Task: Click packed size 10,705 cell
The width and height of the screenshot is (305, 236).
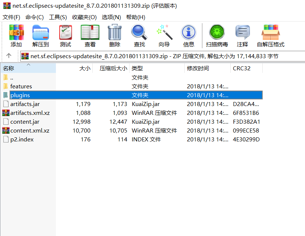Action: click(118, 131)
